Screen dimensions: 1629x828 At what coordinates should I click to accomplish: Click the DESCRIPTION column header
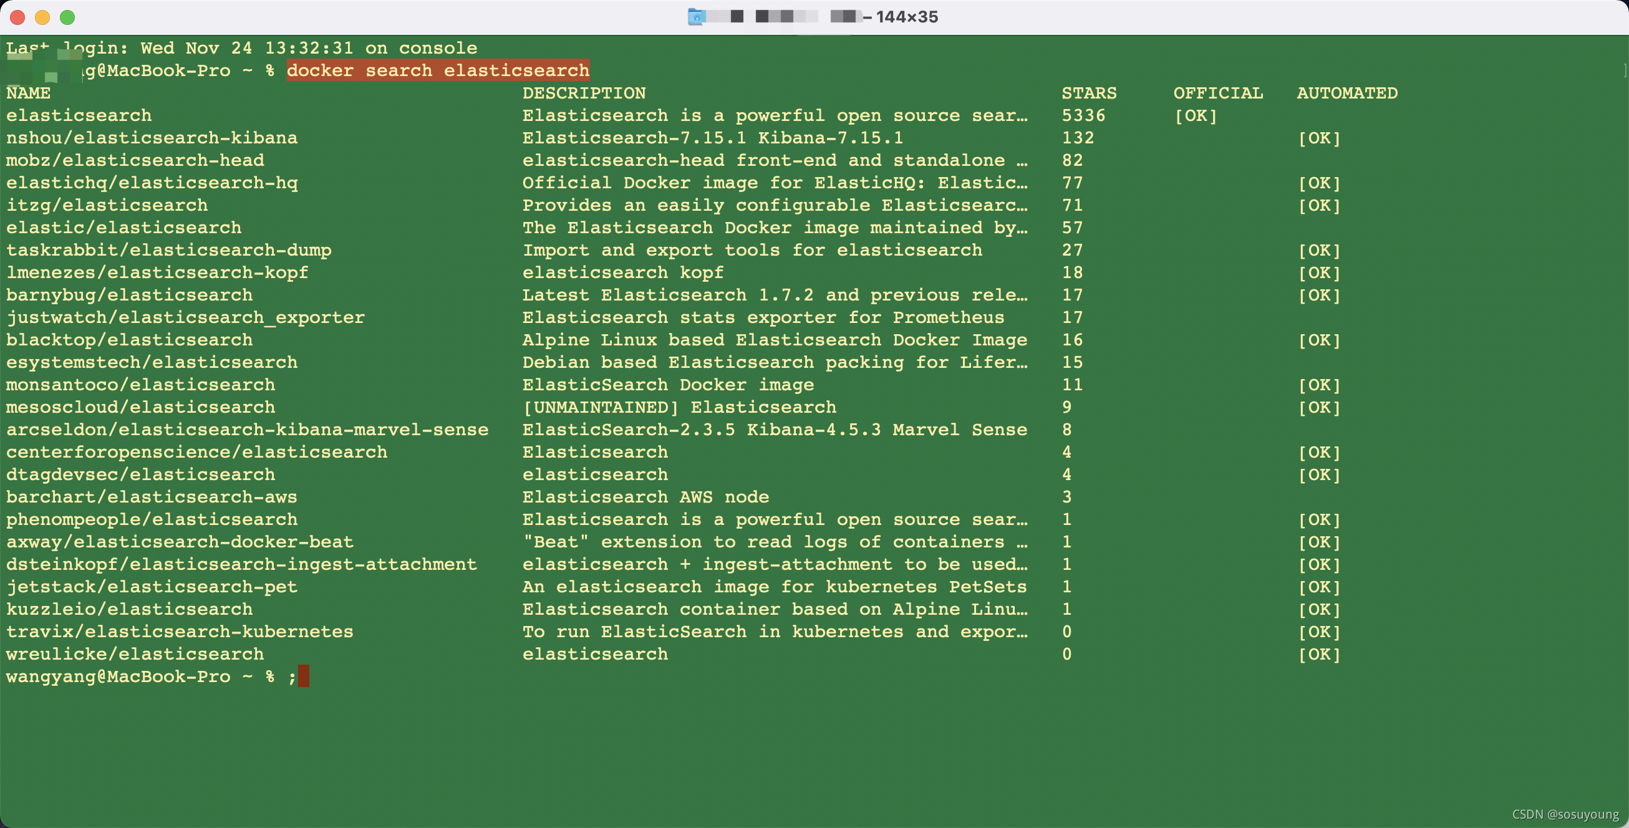[x=584, y=93]
